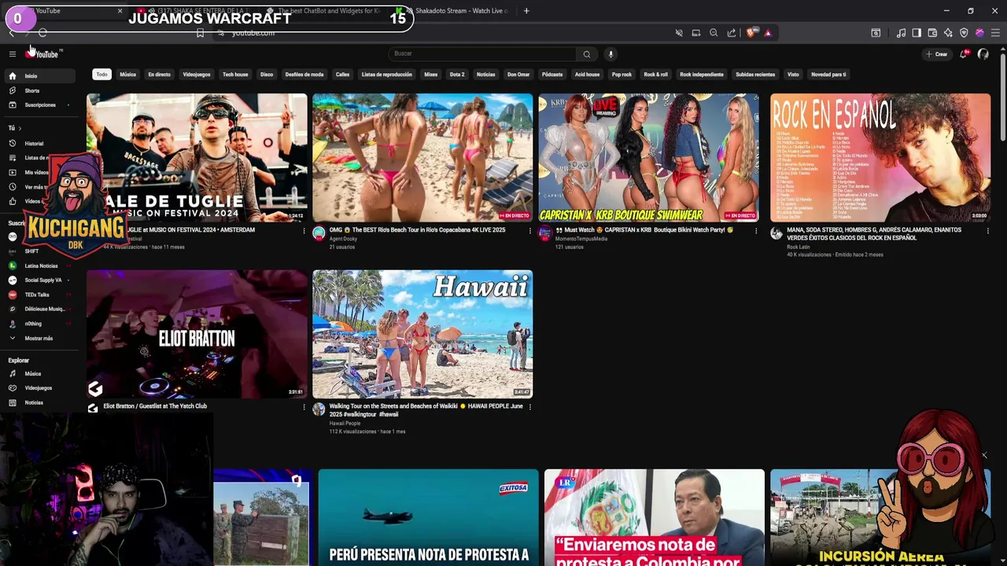The width and height of the screenshot is (1007, 566).
Task: Open Inicio in the sidebar
Action: pos(39,76)
